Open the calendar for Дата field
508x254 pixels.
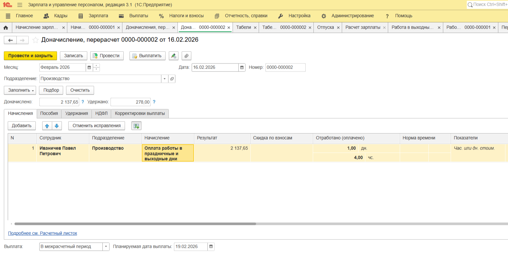pyautogui.click(x=242, y=67)
